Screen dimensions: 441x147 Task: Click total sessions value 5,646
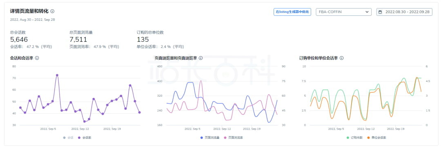19,39
